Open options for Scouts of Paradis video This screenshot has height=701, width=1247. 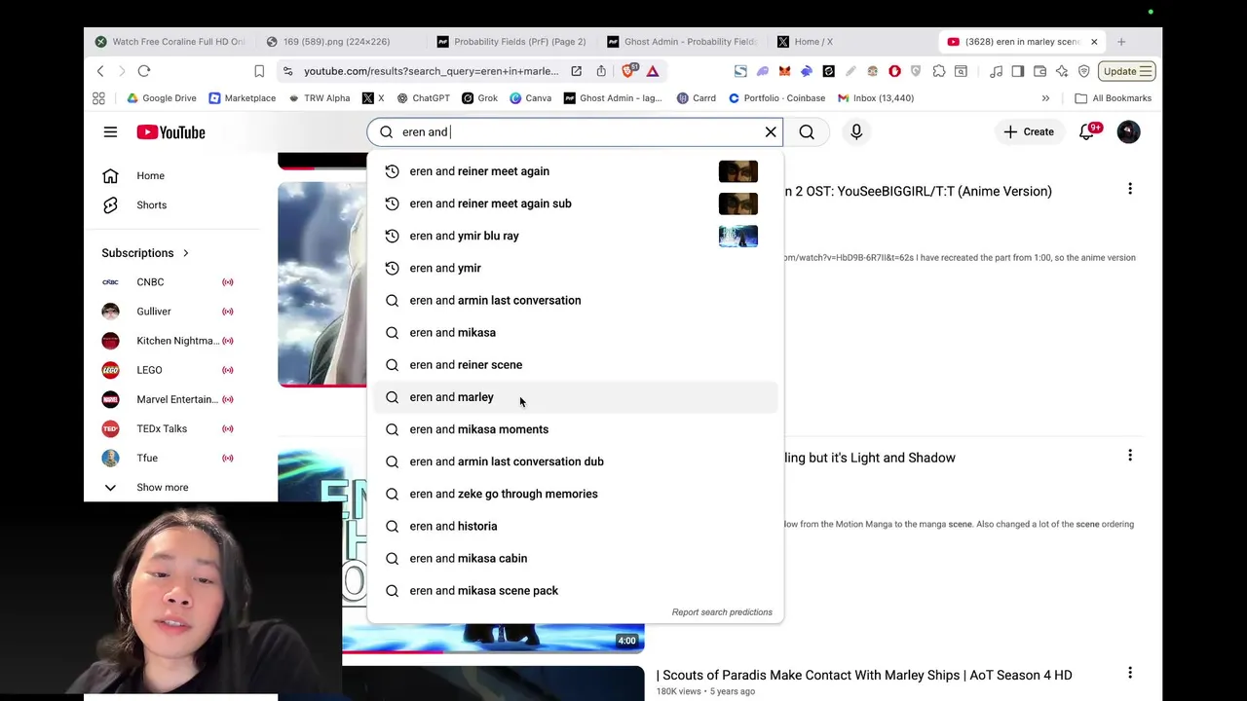coord(1130,673)
